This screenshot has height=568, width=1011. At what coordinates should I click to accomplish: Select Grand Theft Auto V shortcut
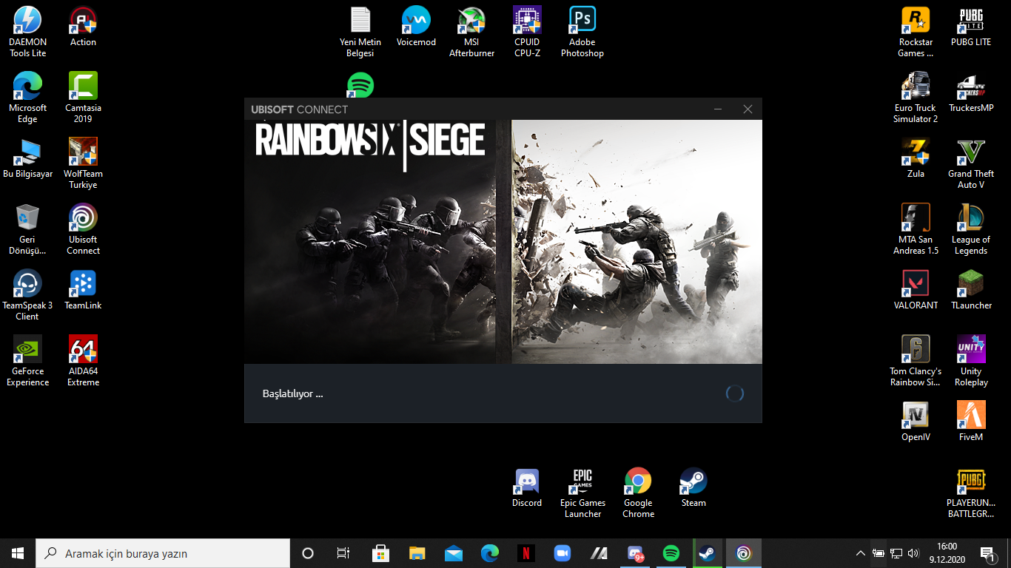point(971,163)
